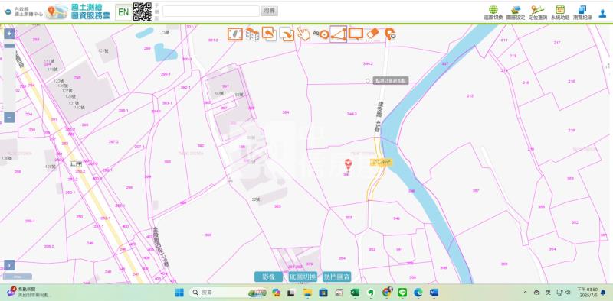Click the red location marker on map
613x301 pixels.
[x=348, y=164]
